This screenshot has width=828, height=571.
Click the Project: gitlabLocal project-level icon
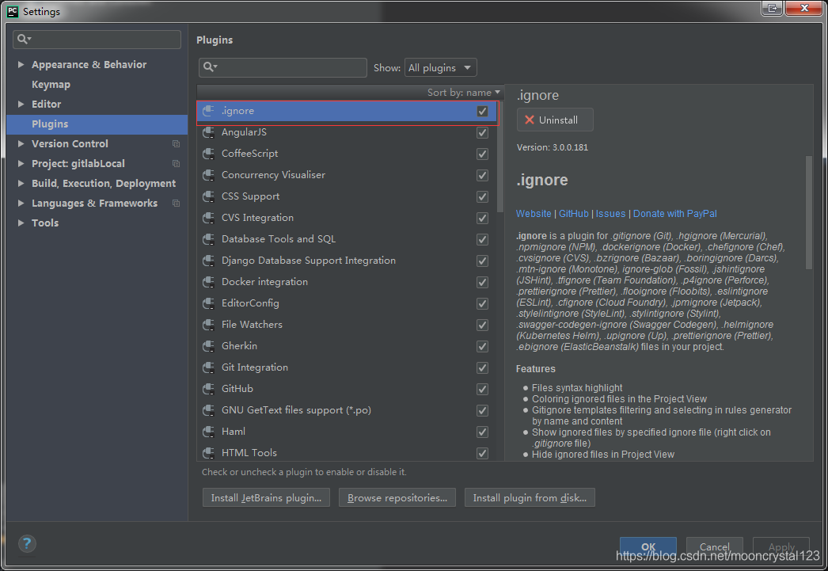176,164
